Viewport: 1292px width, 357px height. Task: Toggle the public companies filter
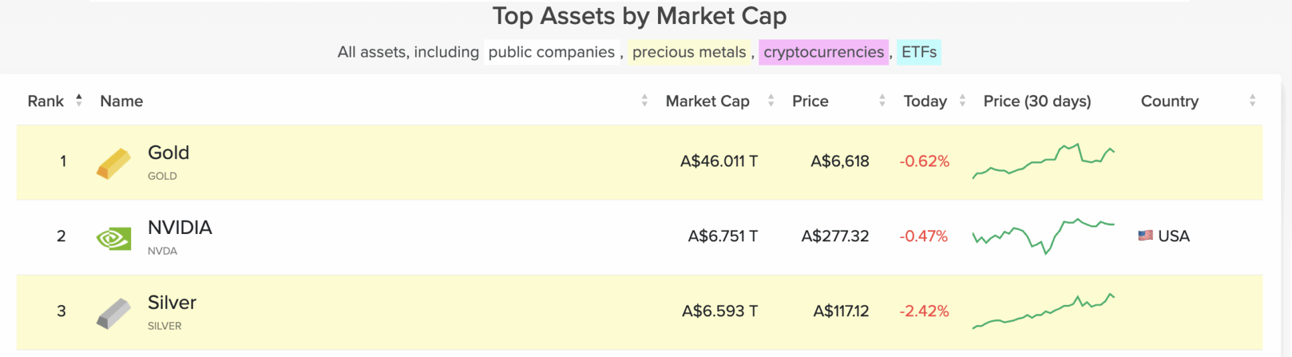(551, 52)
